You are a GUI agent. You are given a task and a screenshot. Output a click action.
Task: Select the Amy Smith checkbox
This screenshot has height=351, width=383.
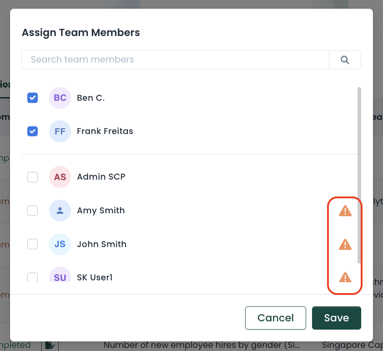tap(32, 211)
